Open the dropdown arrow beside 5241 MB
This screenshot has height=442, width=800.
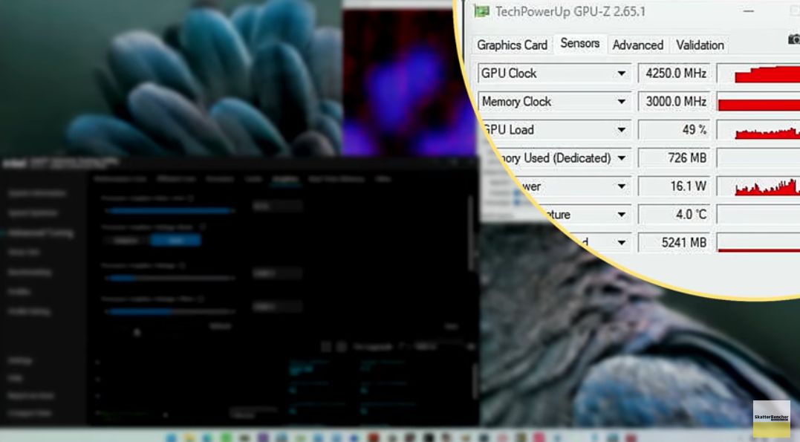pyautogui.click(x=622, y=242)
